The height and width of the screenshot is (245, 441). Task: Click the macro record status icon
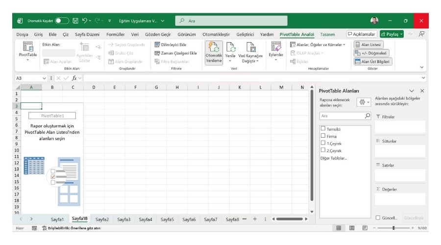click(x=34, y=228)
